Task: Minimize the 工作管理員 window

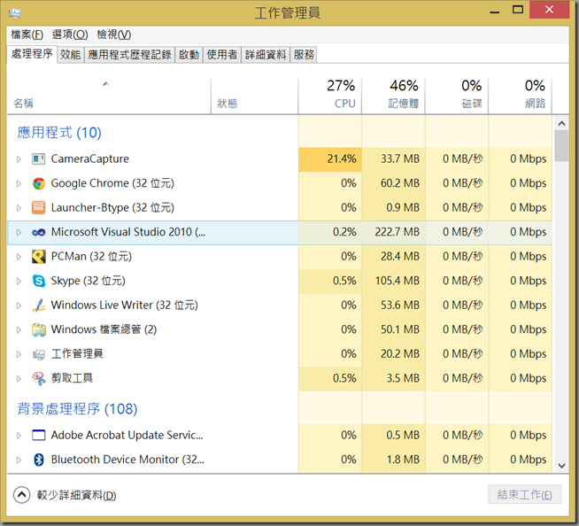Action: [494, 11]
